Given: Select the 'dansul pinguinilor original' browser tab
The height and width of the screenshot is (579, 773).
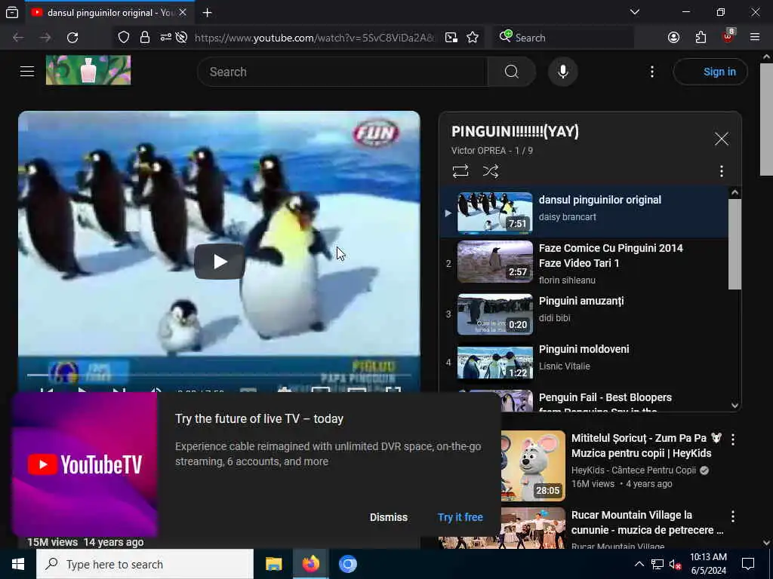Looking at the screenshot, I should click(109, 13).
